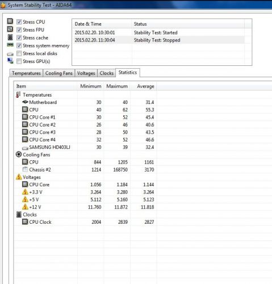Click the Status column header in log

coord(188,24)
